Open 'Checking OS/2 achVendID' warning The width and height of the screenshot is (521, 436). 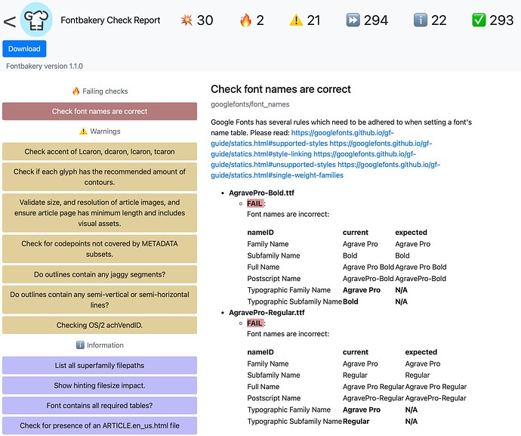(100, 325)
